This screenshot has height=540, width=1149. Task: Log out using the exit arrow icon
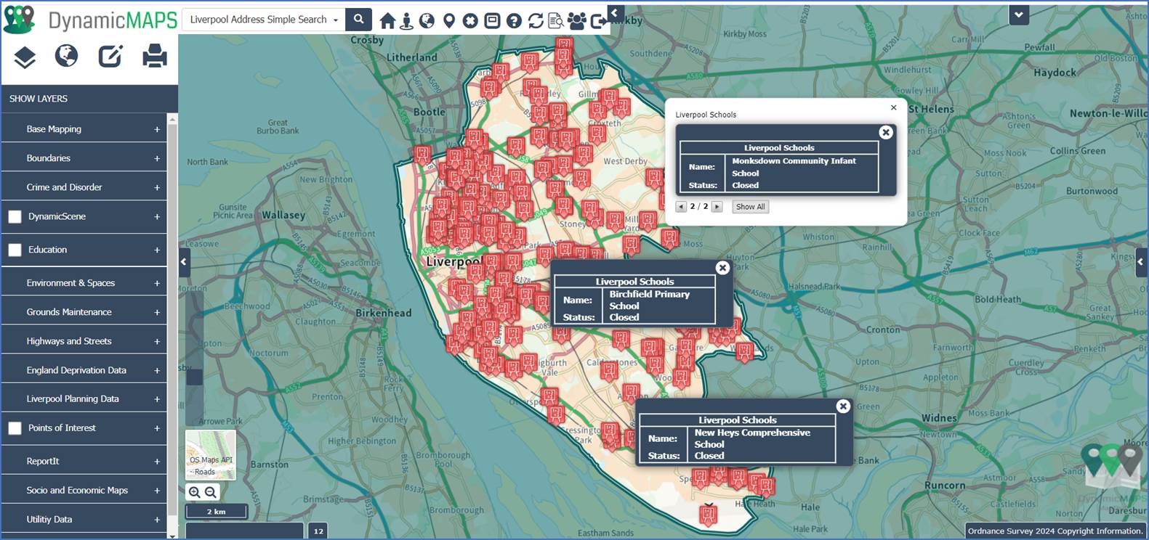tap(599, 21)
